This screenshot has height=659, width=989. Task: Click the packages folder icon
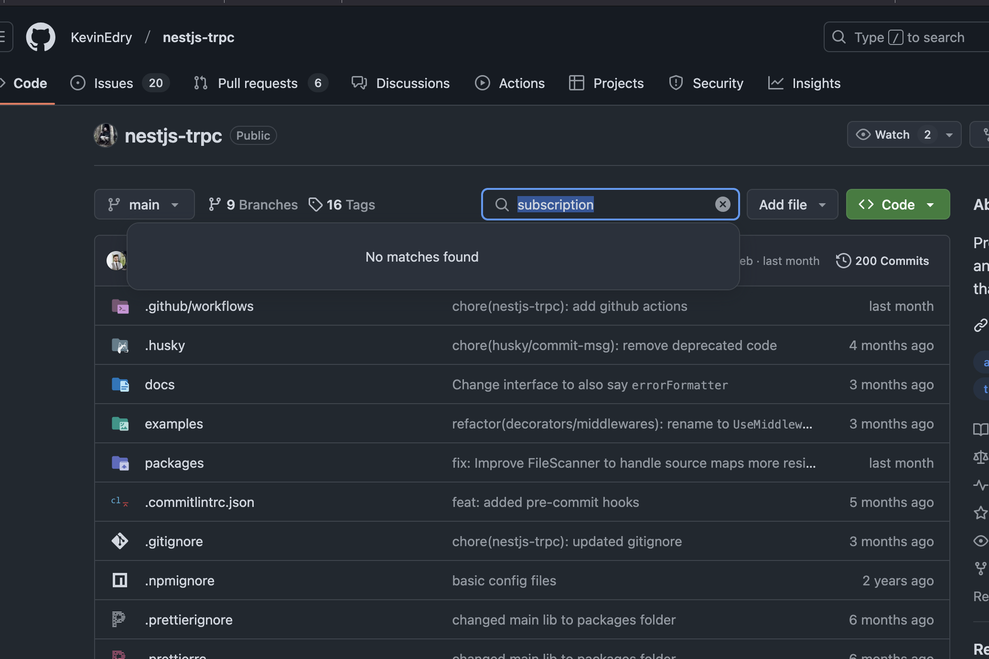[120, 463]
